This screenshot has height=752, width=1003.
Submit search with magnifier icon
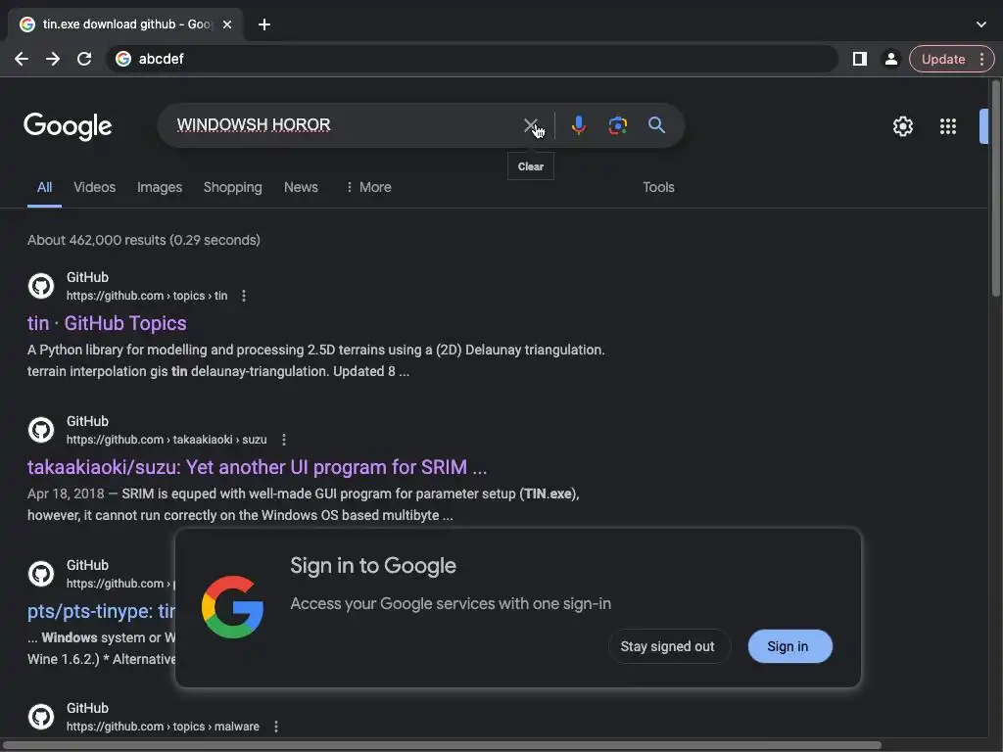point(657,125)
